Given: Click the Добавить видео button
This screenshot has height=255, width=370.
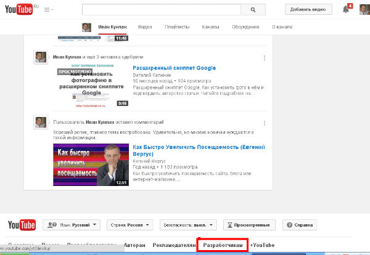Looking at the screenshot, I should coord(308,9).
